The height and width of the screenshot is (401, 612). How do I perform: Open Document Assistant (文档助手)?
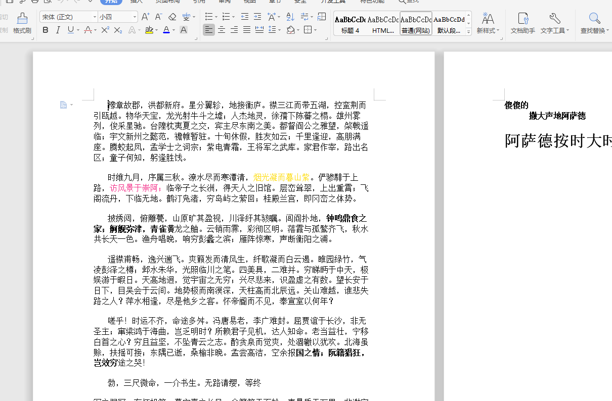tap(523, 24)
